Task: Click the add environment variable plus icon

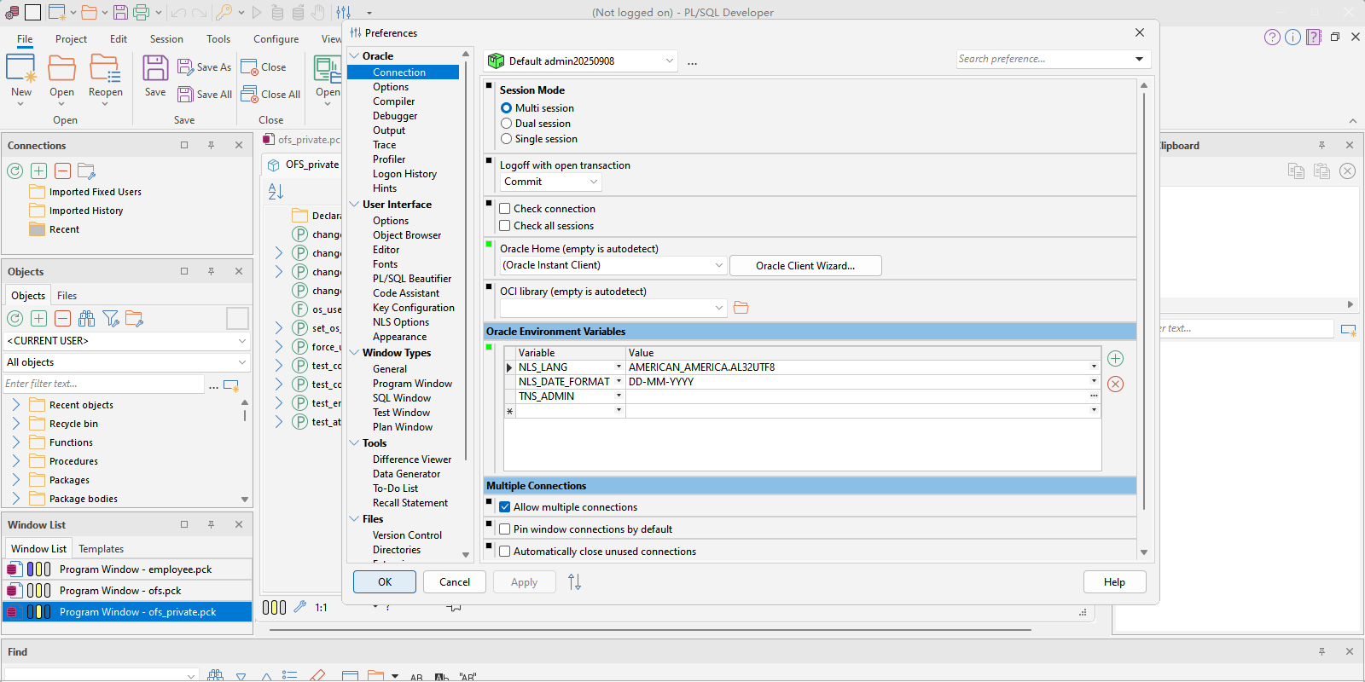Action: [x=1115, y=359]
